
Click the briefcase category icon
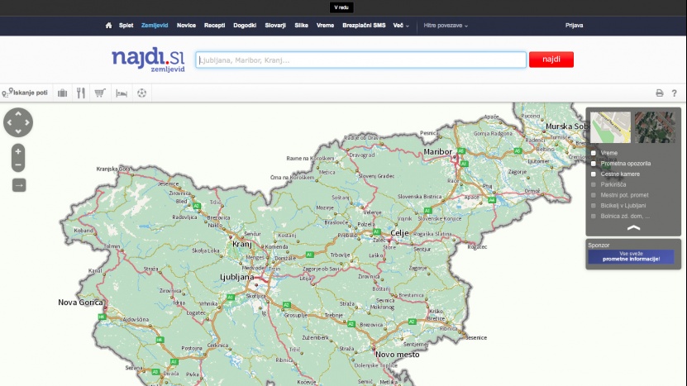pyautogui.click(x=63, y=93)
